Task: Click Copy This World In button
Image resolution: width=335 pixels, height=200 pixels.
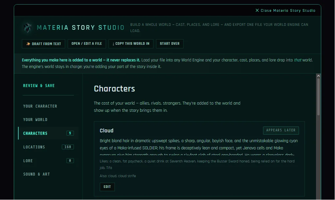Action: [x=131, y=44]
